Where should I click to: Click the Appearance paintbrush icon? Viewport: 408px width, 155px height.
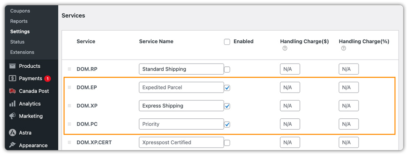[13, 145]
